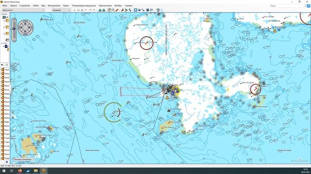Click the red circle marker on northern island
The width and height of the screenshot is (311, 174).
tap(146, 43)
